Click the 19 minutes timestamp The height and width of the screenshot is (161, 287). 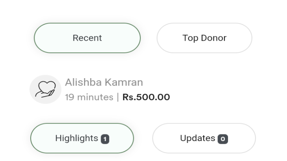89,97
